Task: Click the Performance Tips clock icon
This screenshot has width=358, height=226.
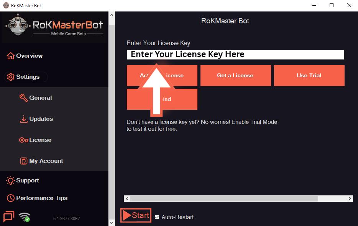Action: pos(10,198)
